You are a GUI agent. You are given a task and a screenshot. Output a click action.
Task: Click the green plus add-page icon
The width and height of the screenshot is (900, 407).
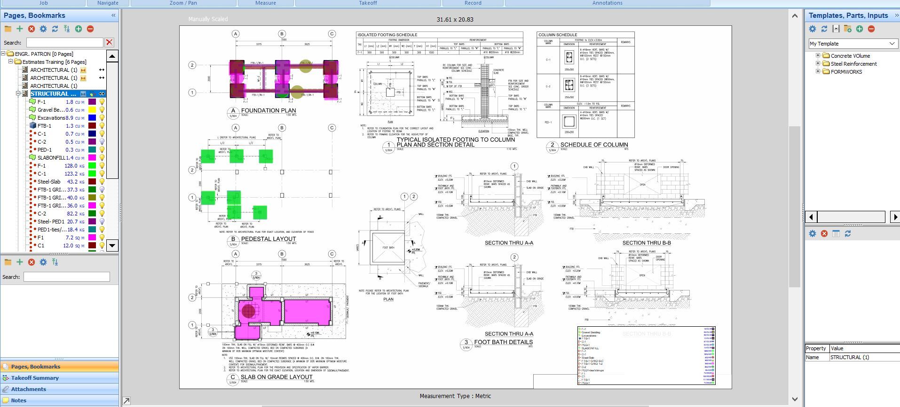pyautogui.click(x=20, y=29)
